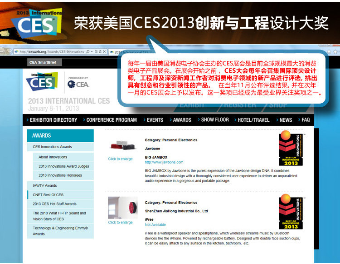
Task: Click the '2013 INTERNATIONAL CES' heading text
Action: click(x=69, y=101)
